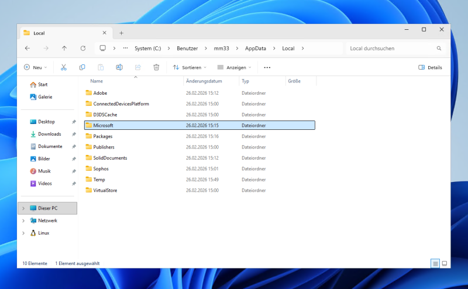468x289 pixels.
Task: Click the Cut scissors icon
Action: 64,67
